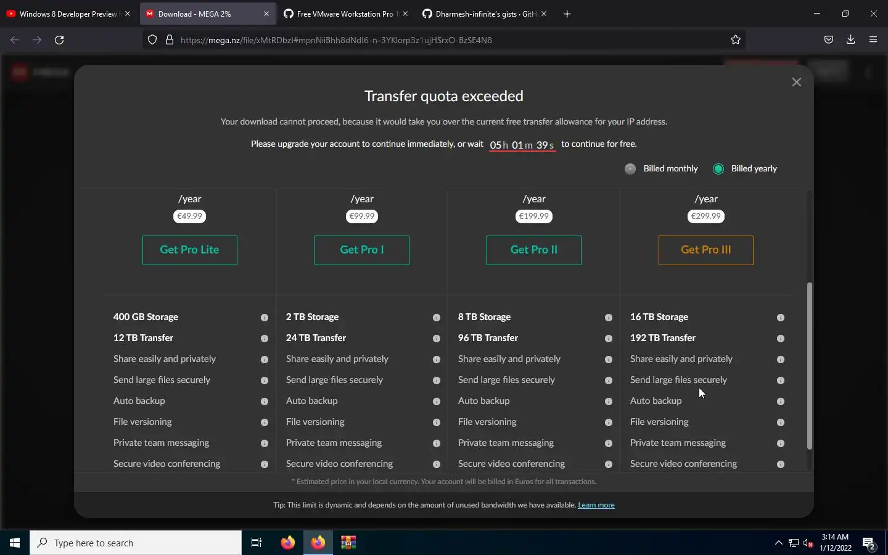Click the €99.99 price badge
Image resolution: width=888 pixels, height=555 pixels.
coord(362,216)
